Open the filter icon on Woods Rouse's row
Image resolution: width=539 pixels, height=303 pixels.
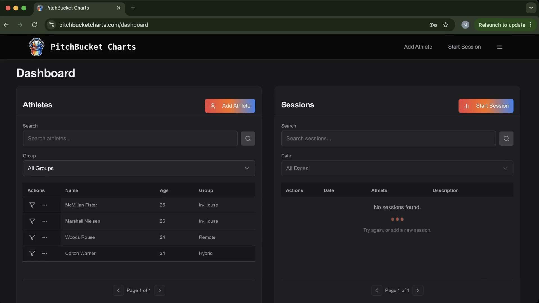coord(32,237)
